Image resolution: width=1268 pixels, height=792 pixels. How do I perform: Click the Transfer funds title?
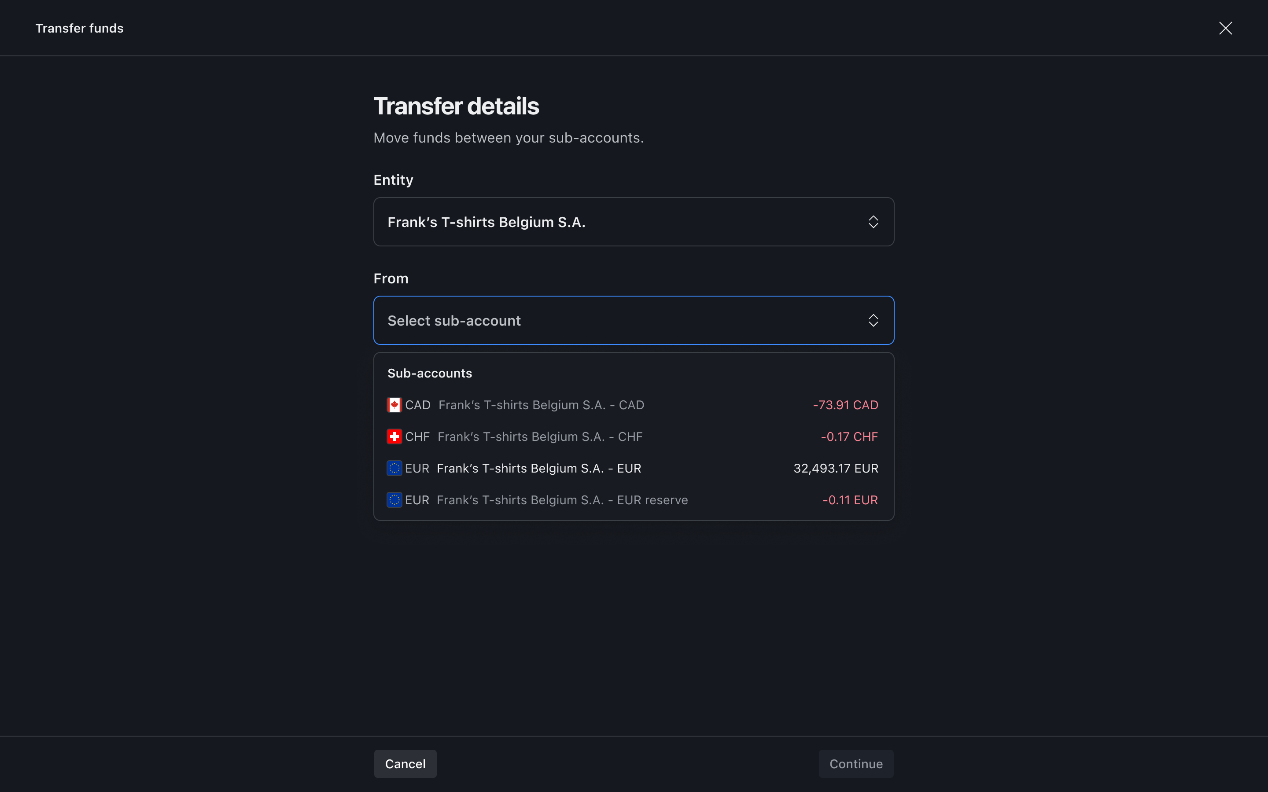point(79,28)
